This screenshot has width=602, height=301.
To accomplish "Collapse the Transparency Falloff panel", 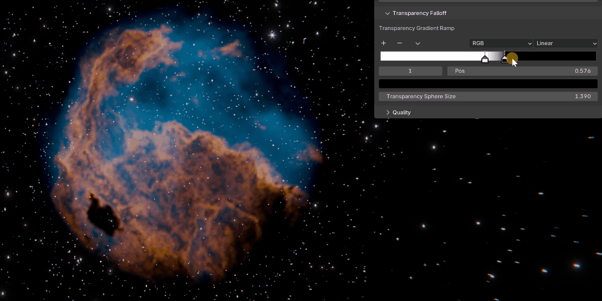I will (x=388, y=13).
